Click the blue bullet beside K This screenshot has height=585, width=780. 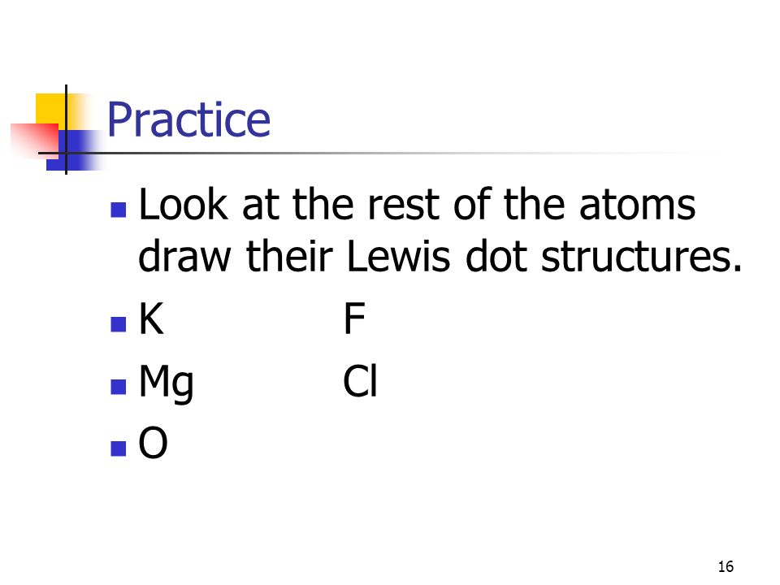click(118, 324)
